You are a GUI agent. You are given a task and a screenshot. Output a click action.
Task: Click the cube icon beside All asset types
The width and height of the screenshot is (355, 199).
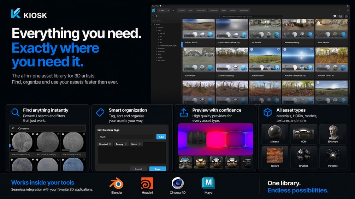pyautogui.click(x=268, y=112)
